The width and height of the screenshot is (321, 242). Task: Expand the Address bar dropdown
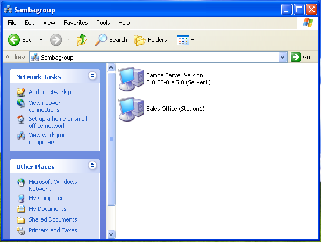click(282, 57)
